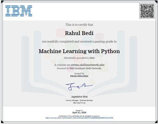Screen dimensions: 158x124
Task: Click the signer name "Jagadisha Bhat"
Action: point(79,97)
